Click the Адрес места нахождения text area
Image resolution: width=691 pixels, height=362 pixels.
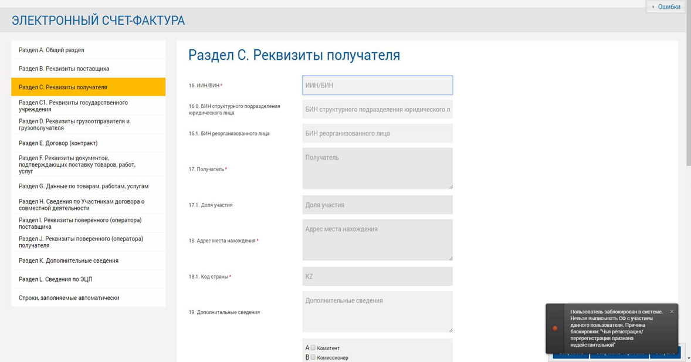[377, 240]
